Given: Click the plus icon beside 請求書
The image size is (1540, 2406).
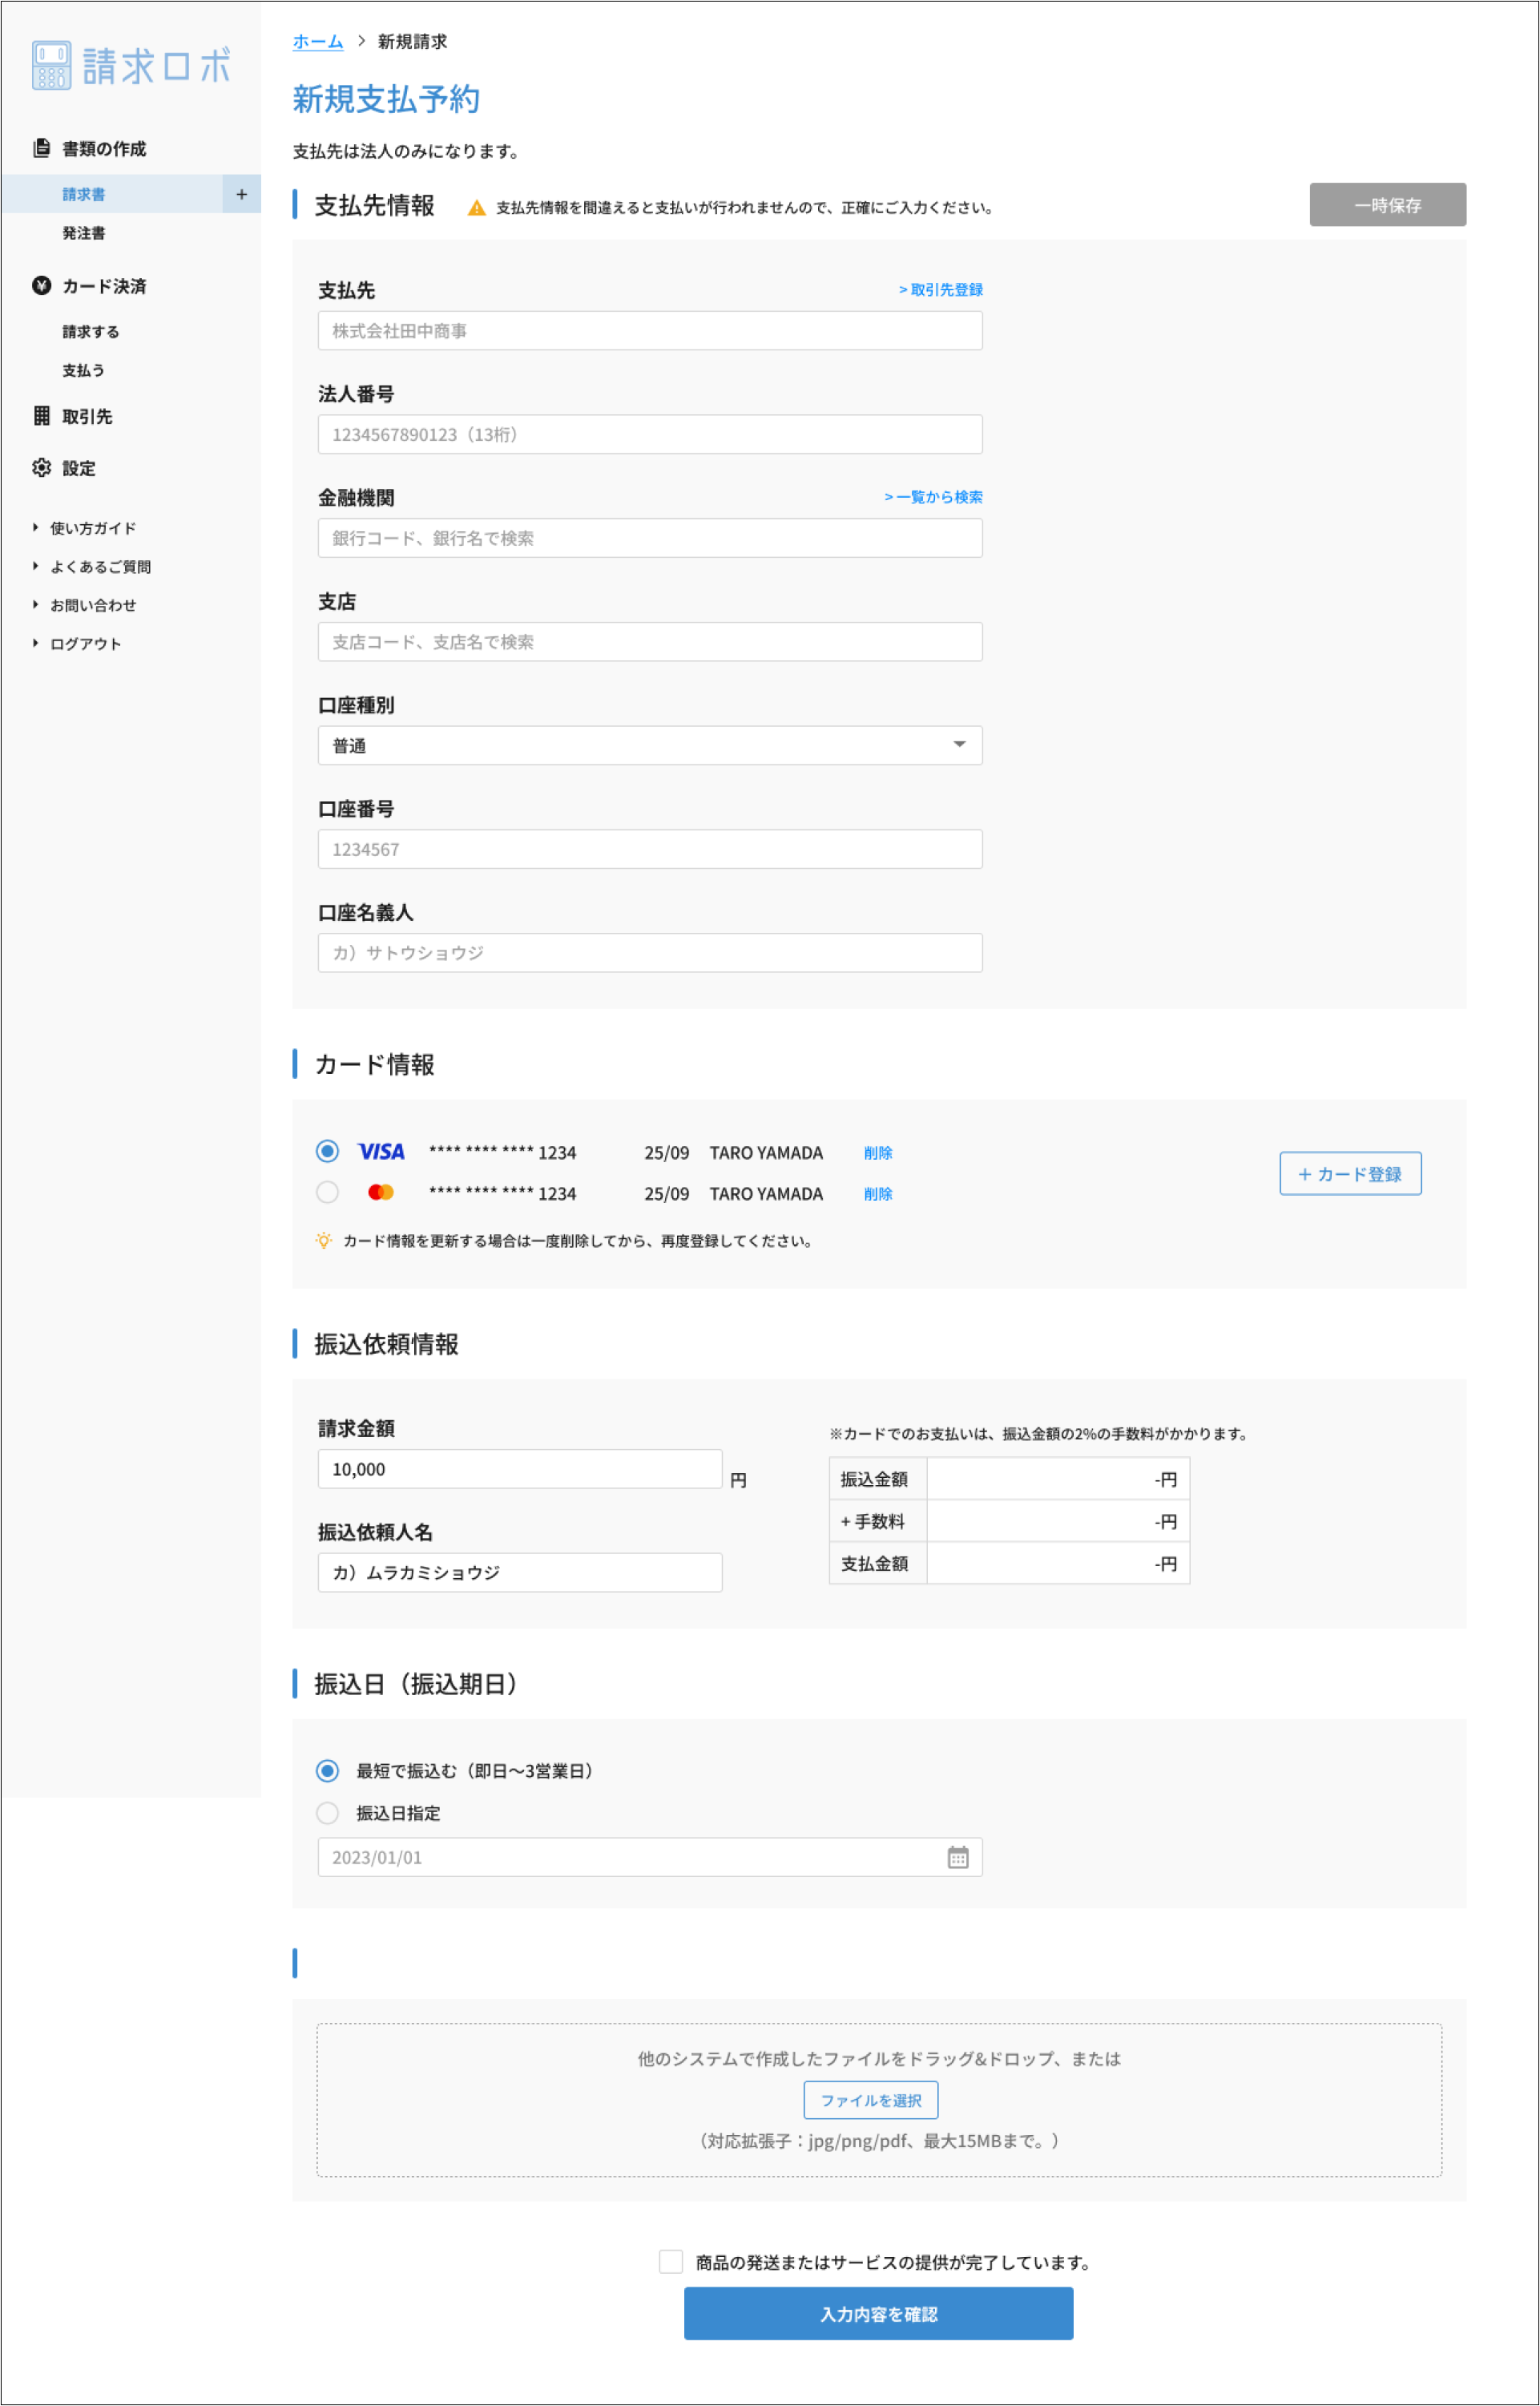Looking at the screenshot, I should click(x=241, y=194).
